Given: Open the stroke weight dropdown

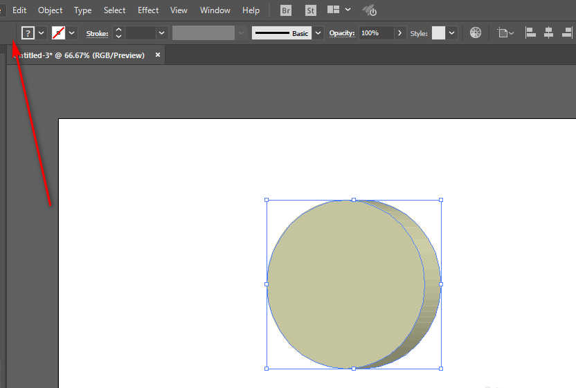Looking at the screenshot, I should pos(161,33).
